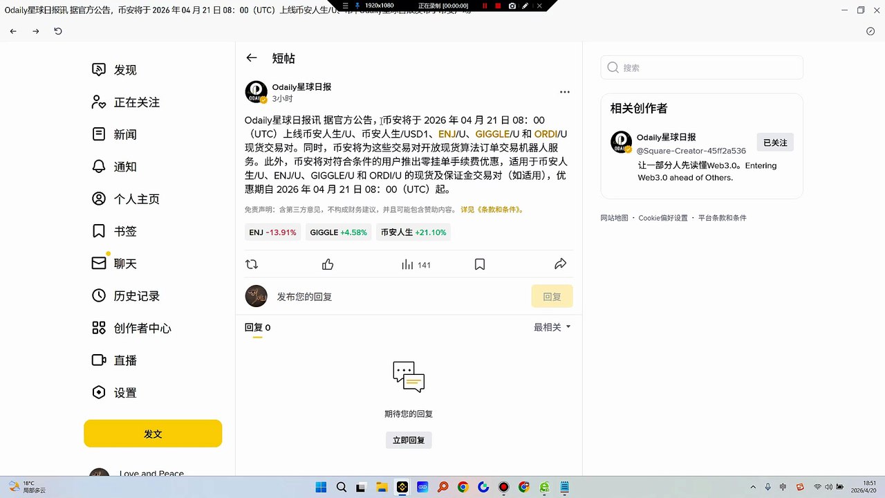Click browser back arrow
The width and height of the screenshot is (885, 498).
tap(13, 31)
